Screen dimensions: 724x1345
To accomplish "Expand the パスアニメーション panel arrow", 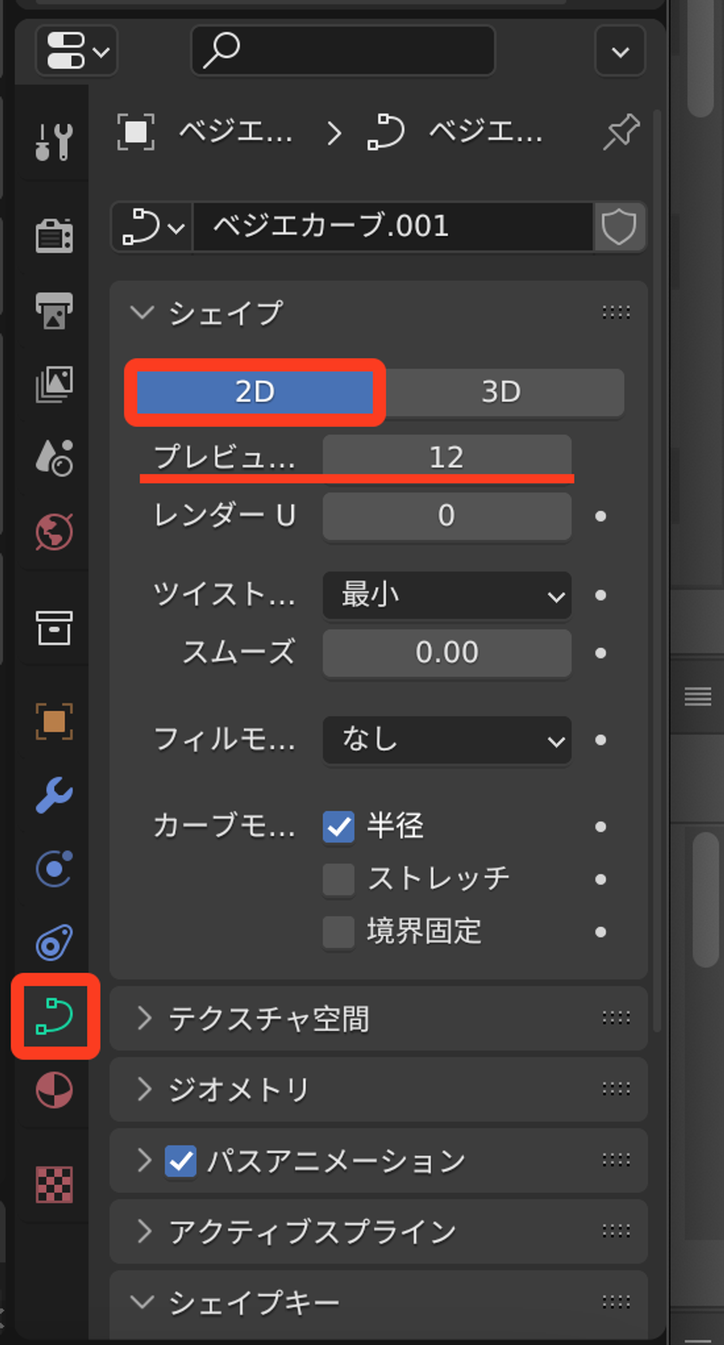I will (144, 1160).
